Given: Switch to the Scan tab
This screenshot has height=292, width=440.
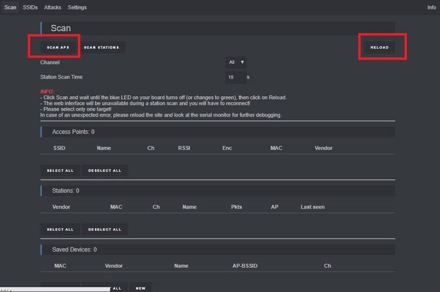Looking at the screenshot, I should (10, 8).
